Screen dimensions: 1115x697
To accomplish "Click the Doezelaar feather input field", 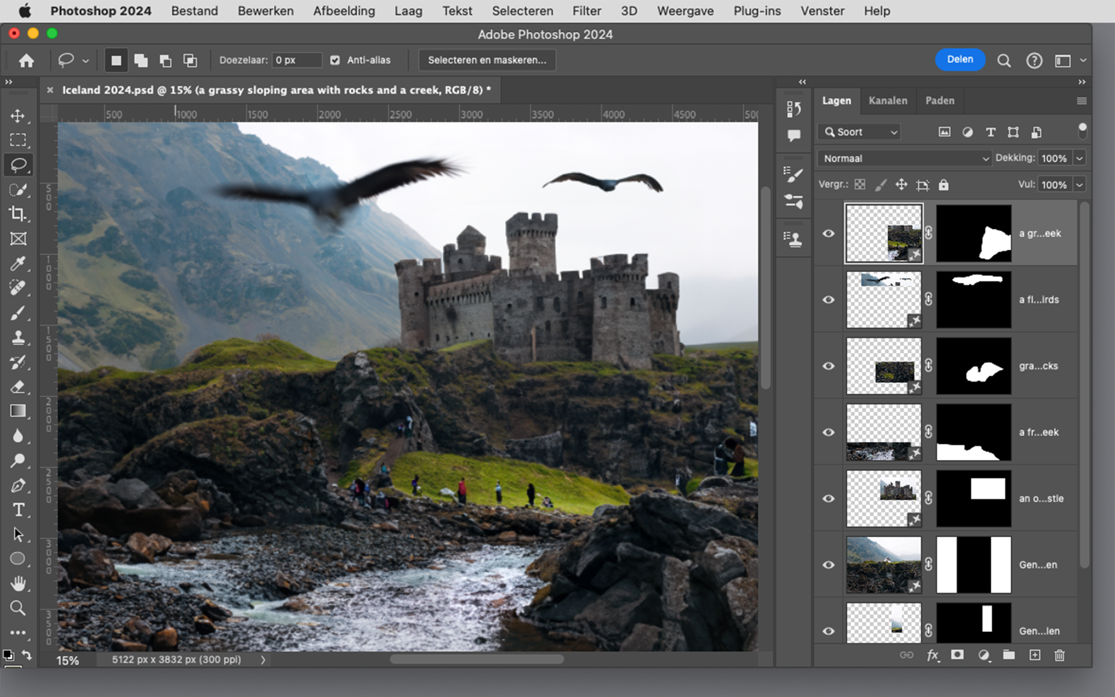I will click(296, 60).
